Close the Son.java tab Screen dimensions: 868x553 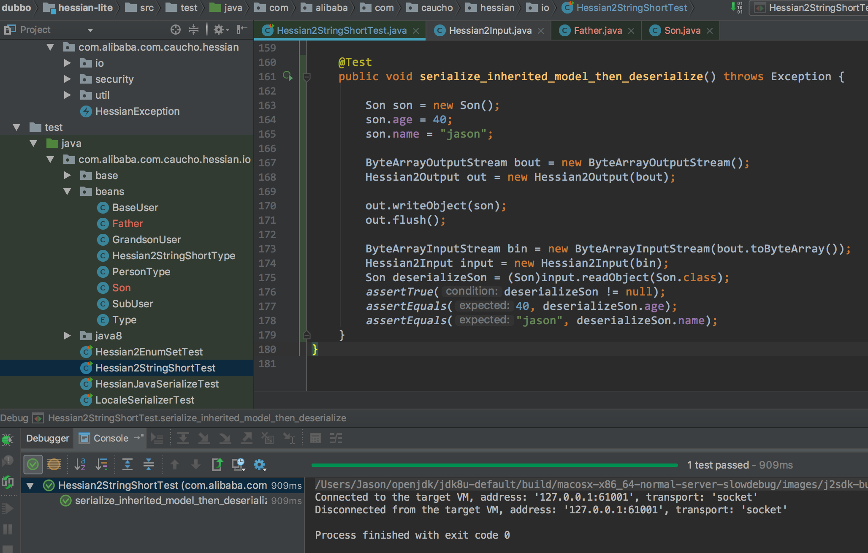point(710,31)
